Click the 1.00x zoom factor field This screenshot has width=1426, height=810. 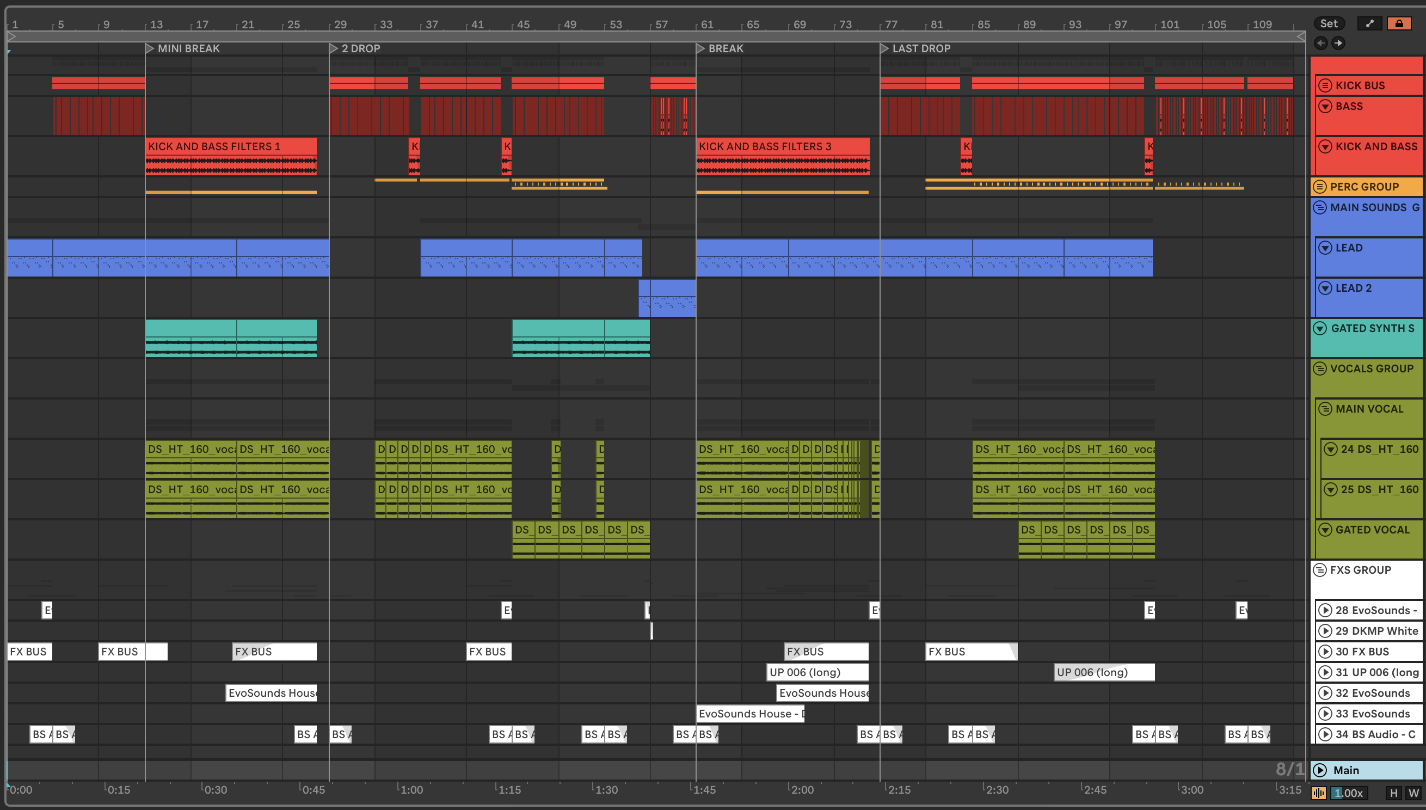click(1349, 793)
